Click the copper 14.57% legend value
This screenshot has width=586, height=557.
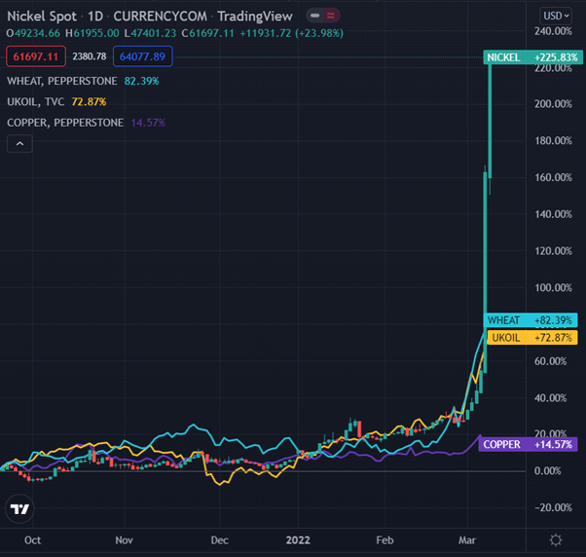148,123
